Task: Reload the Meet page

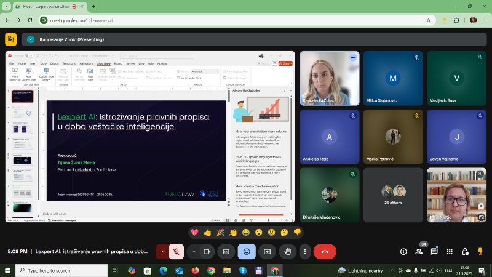Action: coord(30,20)
